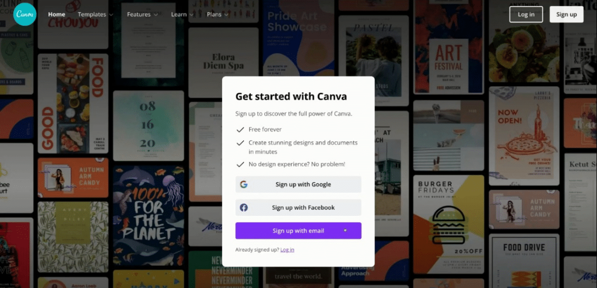Open the Pride Art Showcase poster
This screenshot has height=288, width=597.
click(298, 38)
